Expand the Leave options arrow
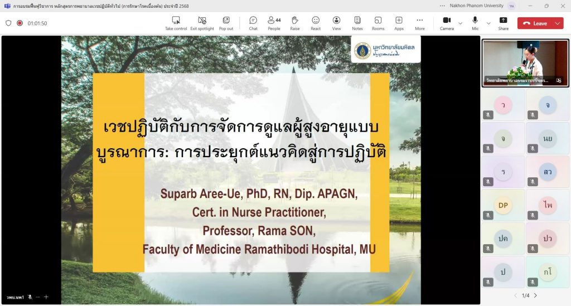 pyautogui.click(x=558, y=23)
